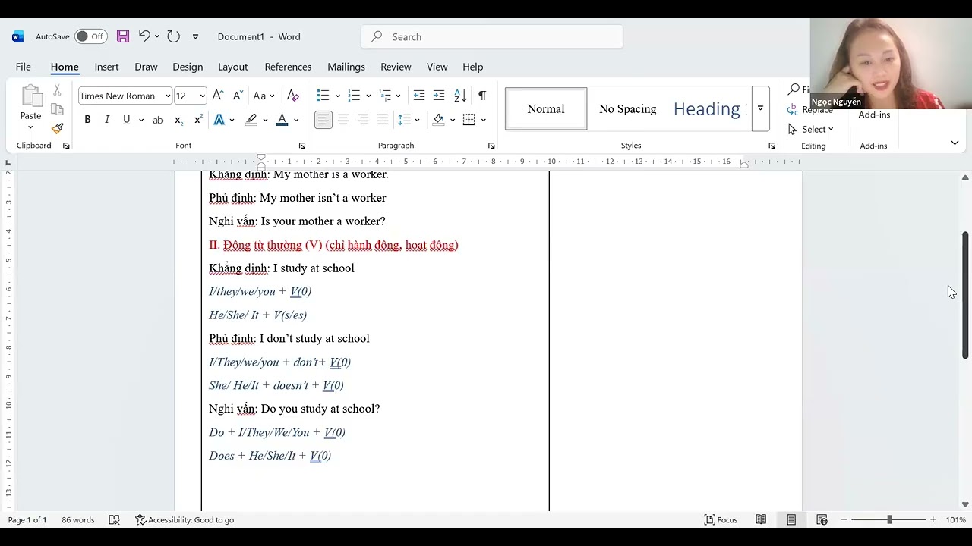Decrease font size with the smaller A

[x=238, y=96]
